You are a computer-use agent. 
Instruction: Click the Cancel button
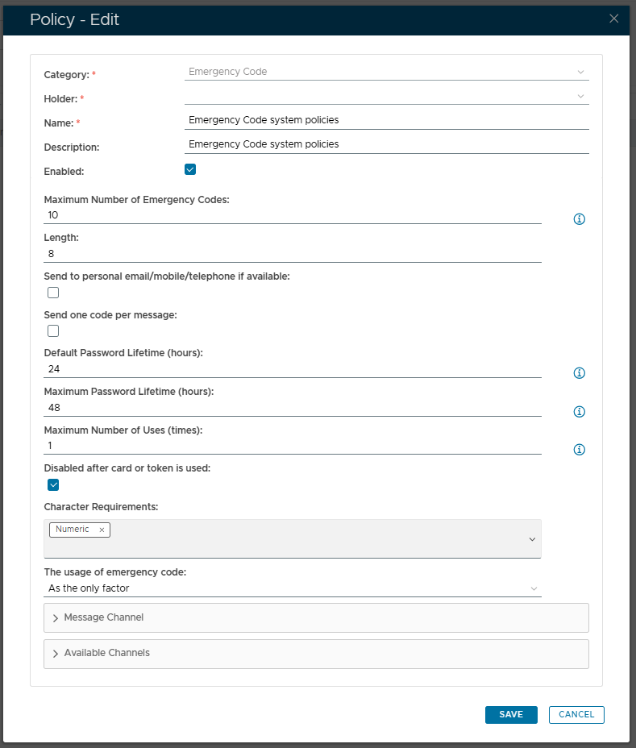coord(576,714)
